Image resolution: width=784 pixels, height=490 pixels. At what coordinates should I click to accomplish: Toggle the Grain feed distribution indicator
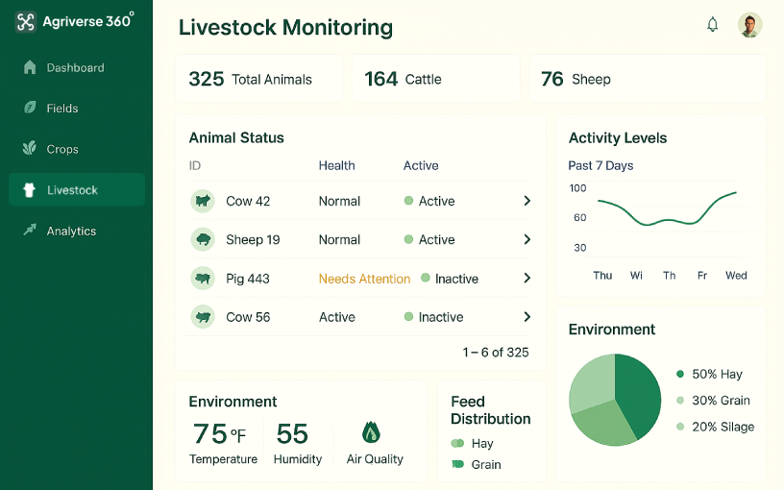click(x=457, y=465)
